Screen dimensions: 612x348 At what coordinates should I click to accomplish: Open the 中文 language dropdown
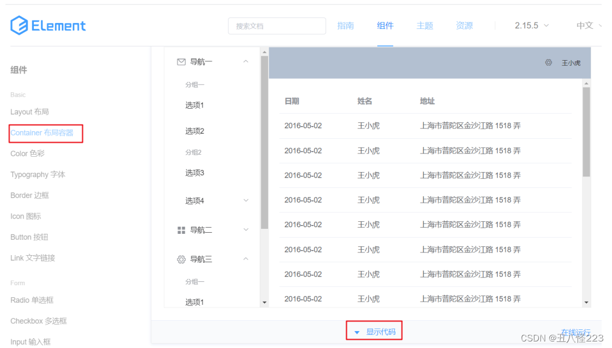click(x=589, y=25)
